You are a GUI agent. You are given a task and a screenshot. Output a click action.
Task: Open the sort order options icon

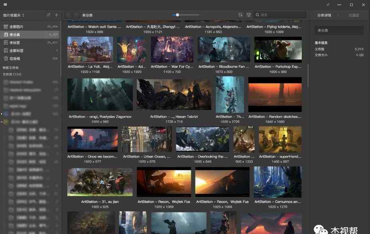click(240, 15)
